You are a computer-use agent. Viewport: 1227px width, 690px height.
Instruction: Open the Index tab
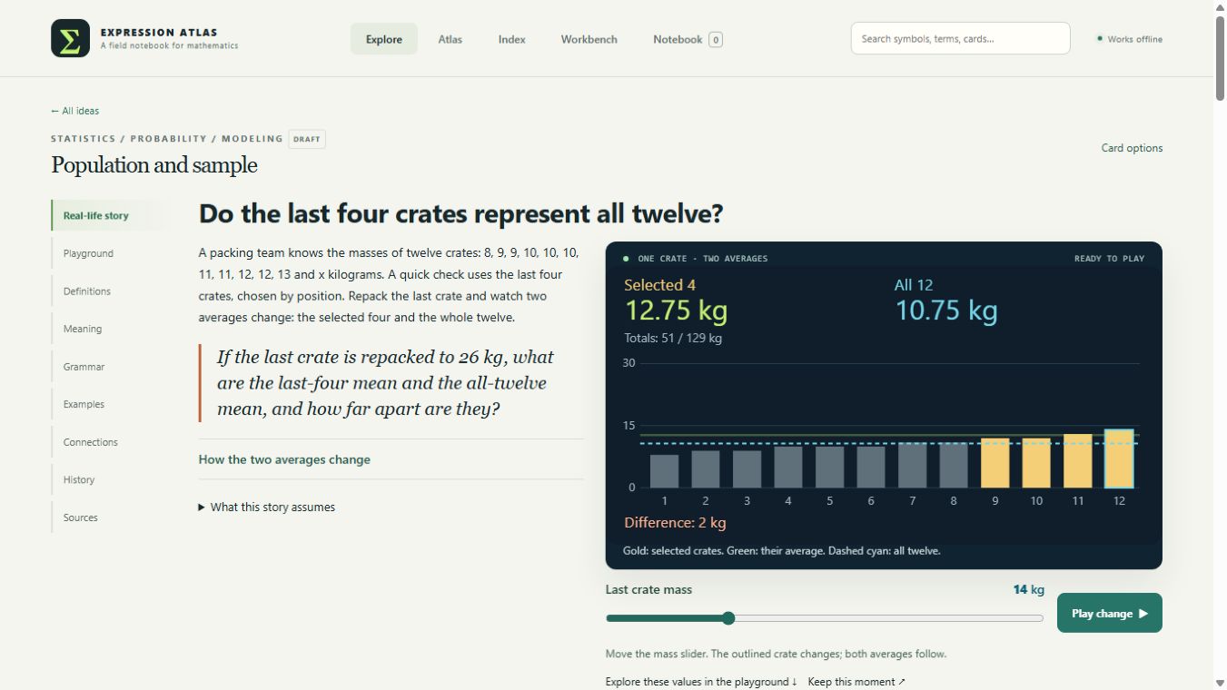(512, 39)
